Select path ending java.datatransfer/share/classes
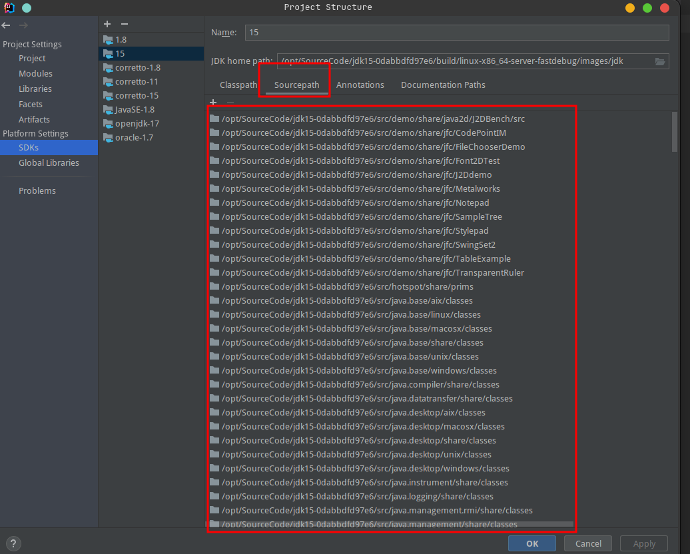The width and height of the screenshot is (690, 554). coord(367,399)
